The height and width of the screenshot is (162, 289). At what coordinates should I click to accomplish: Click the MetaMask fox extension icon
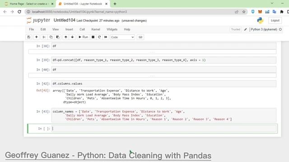(260, 12)
